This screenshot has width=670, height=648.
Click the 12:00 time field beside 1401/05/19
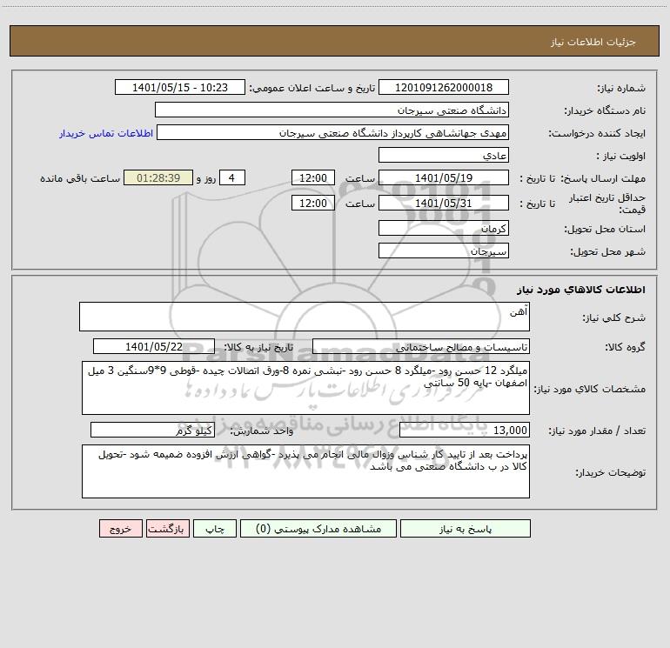click(312, 177)
